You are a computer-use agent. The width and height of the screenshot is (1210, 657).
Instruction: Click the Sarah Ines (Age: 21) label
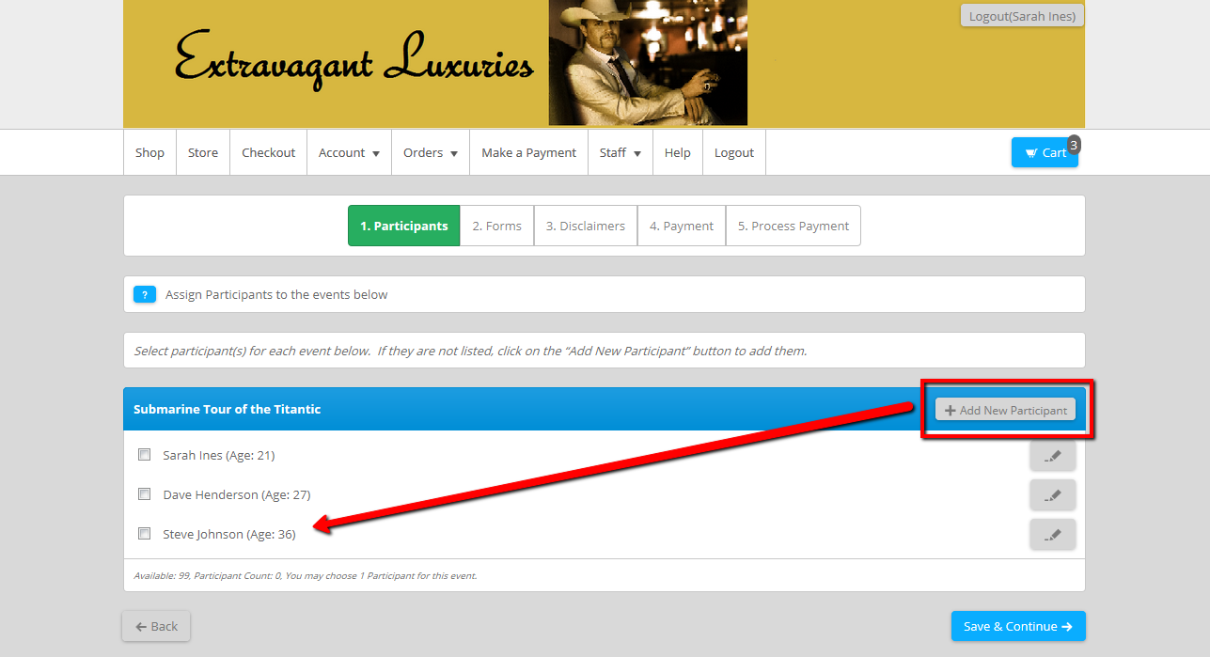[x=219, y=455]
